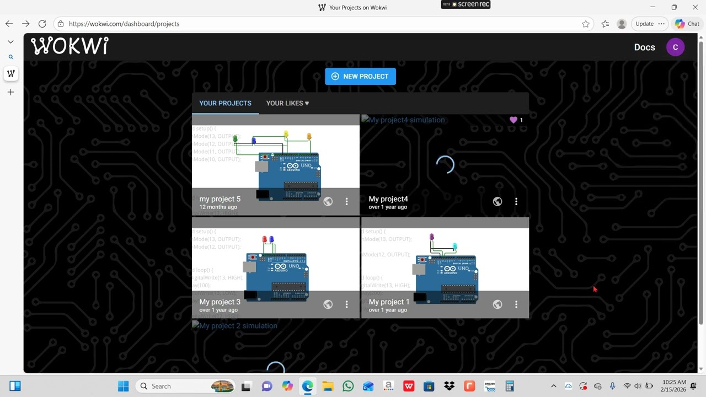Screen dimensions: 706x397
Task: Open the Windows Start menu
Action: [123, 386]
